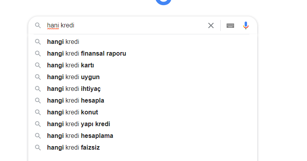This screenshot has height=161, width=307.
Task: Click the search icon beside 'hangi kredi konut'
Action: (38, 112)
